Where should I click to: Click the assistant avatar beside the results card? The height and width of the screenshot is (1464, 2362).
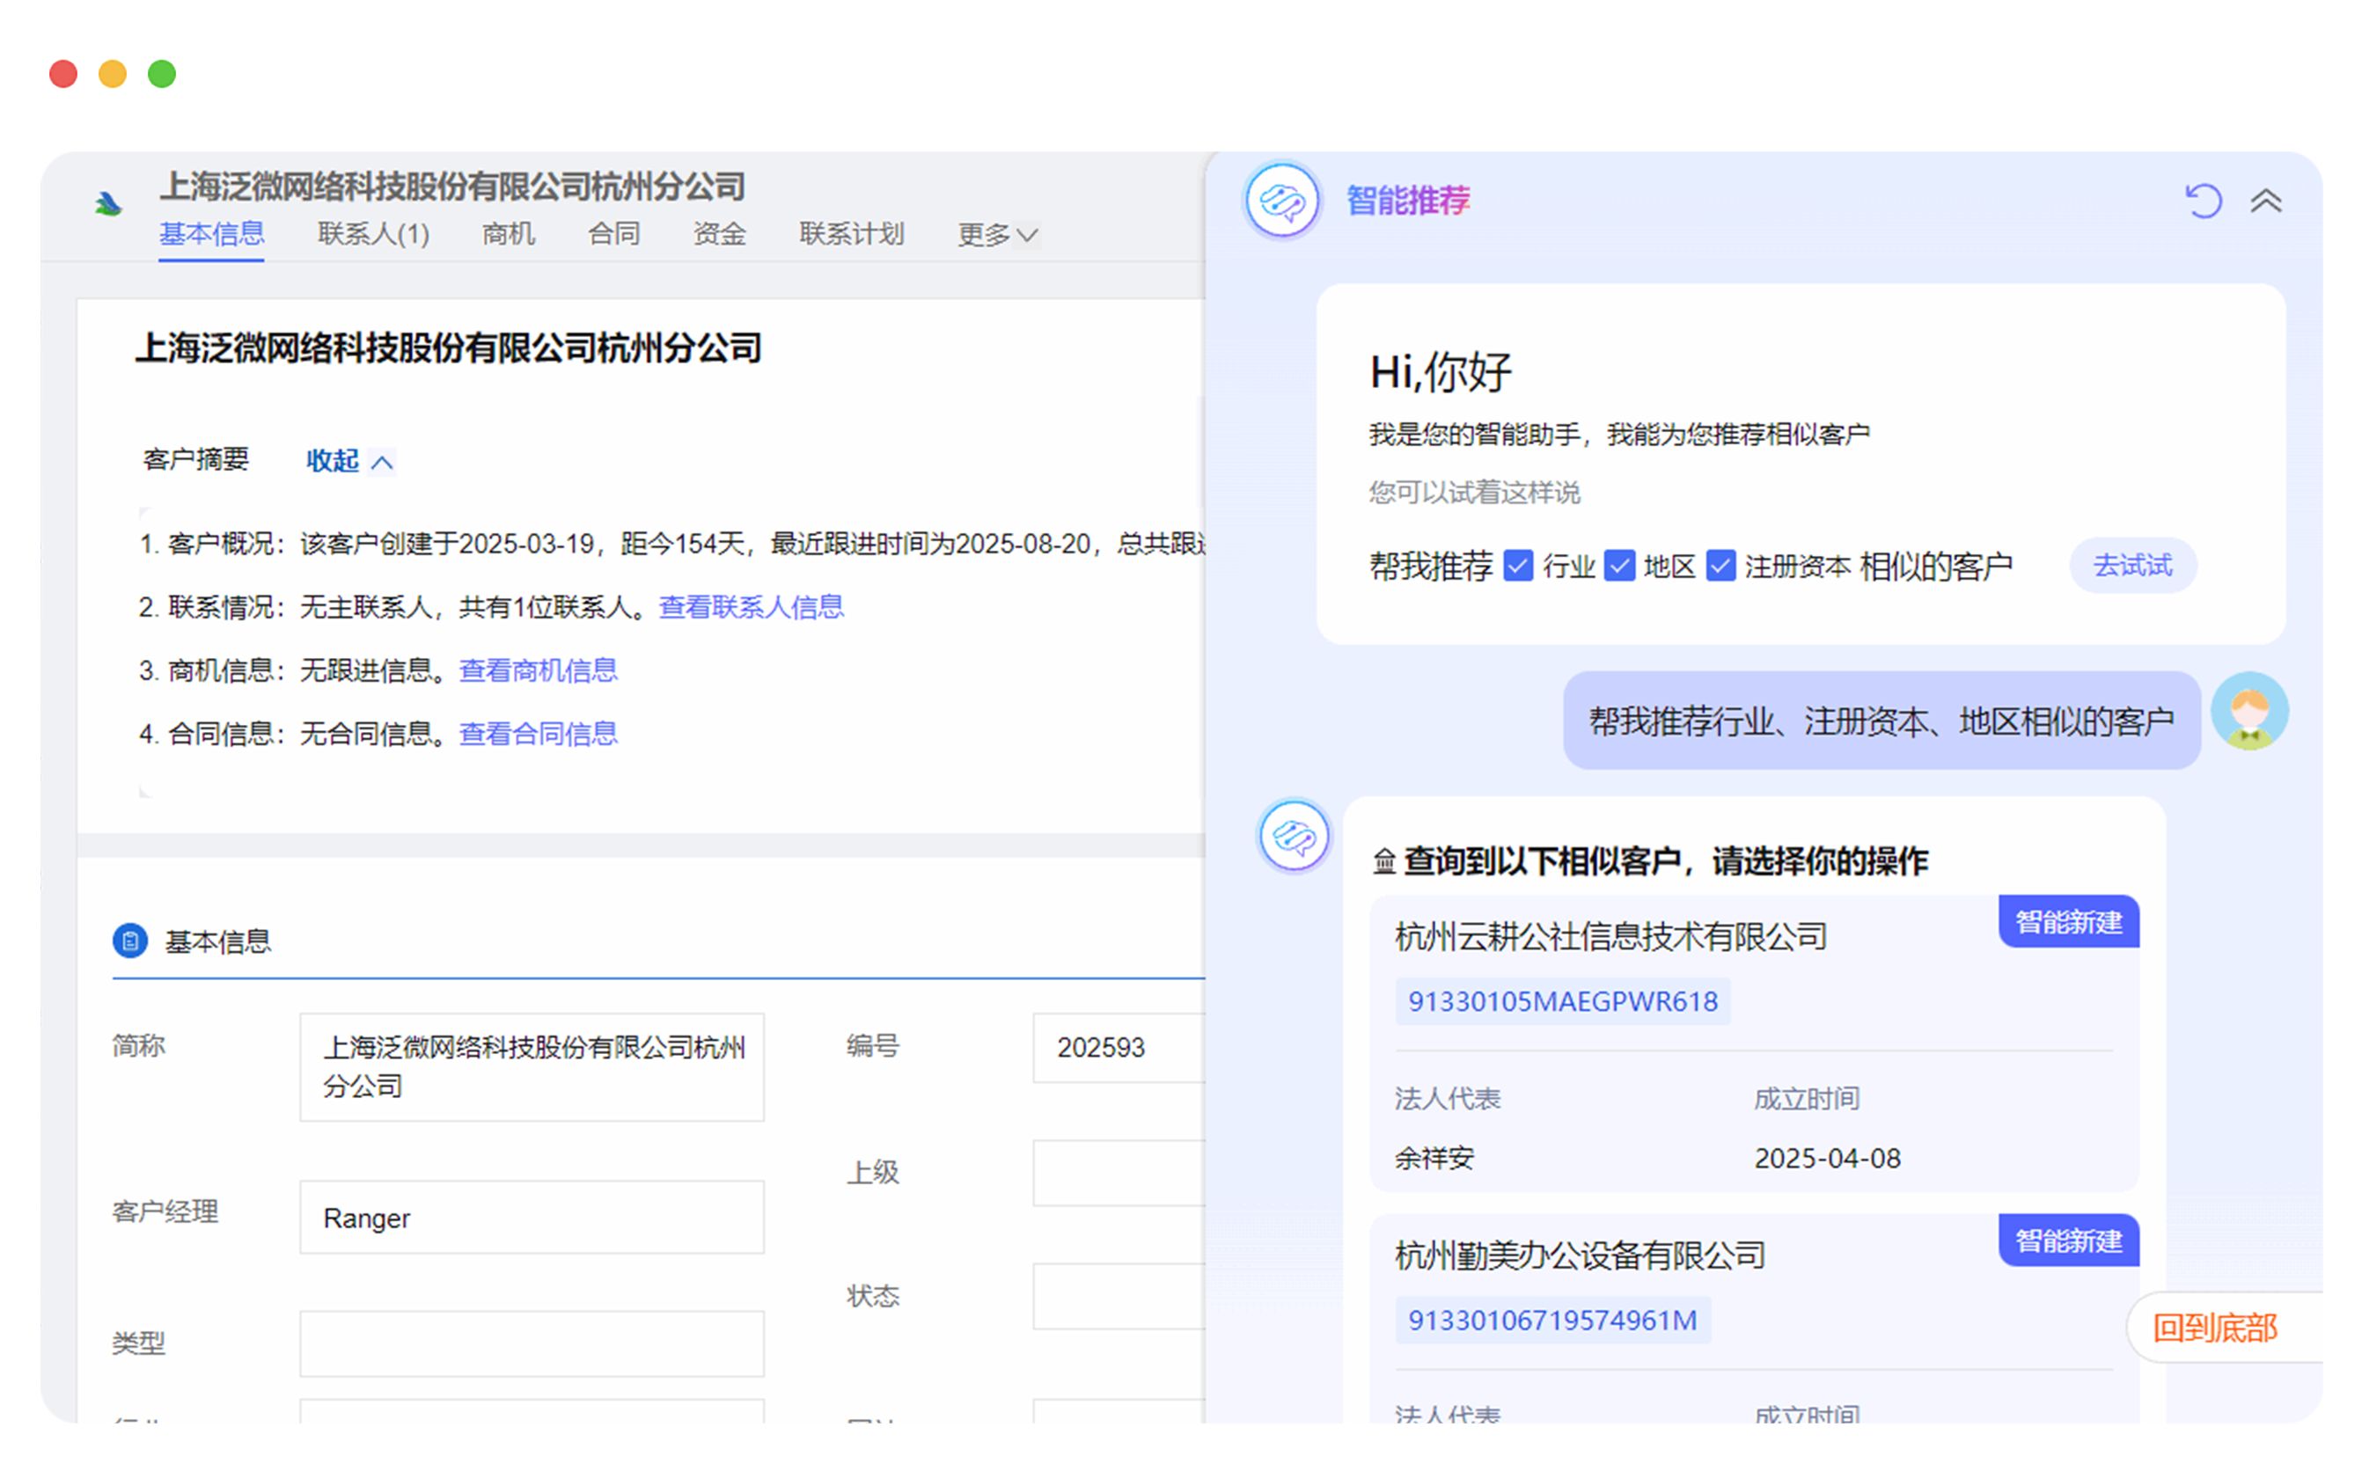tap(1293, 835)
